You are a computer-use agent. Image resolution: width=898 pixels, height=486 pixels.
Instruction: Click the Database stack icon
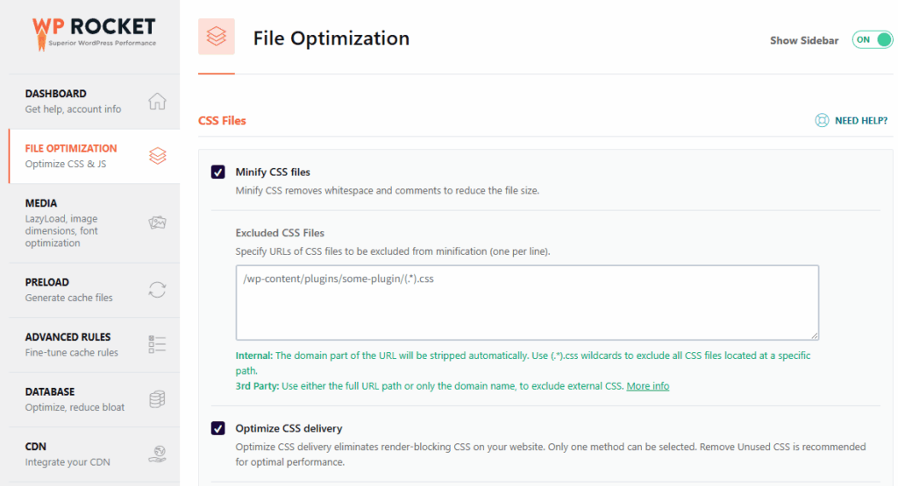click(x=157, y=399)
